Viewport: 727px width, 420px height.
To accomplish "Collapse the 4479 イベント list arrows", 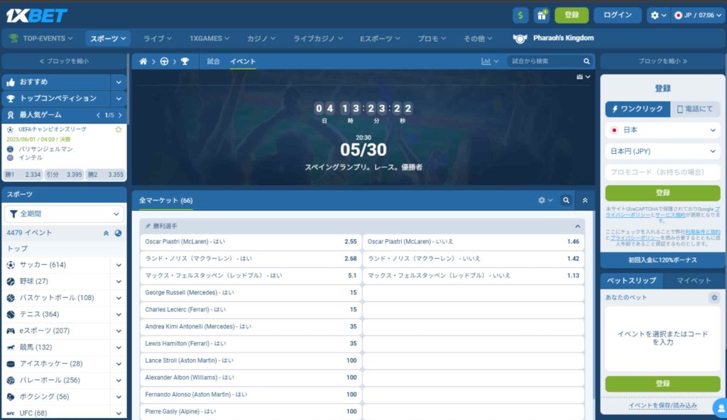I will pyautogui.click(x=106, y=233).
